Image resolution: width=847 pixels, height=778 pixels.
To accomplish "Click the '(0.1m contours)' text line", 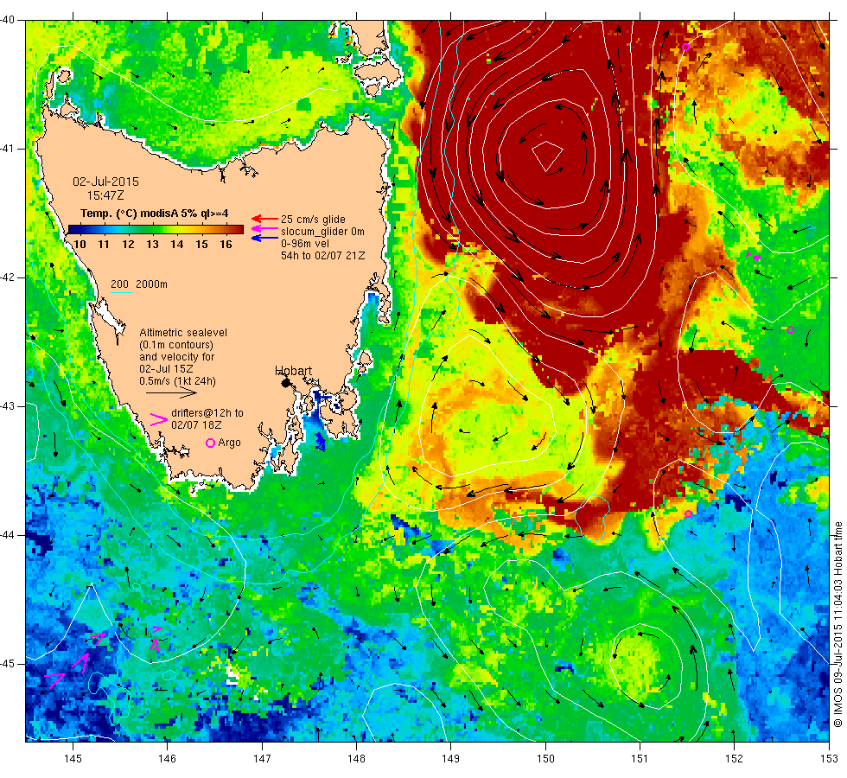I will point(176,345).
